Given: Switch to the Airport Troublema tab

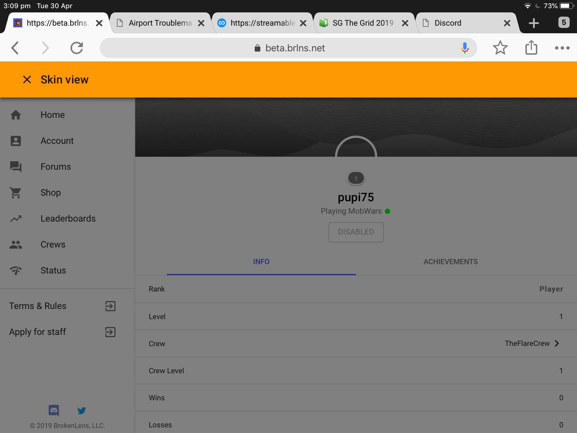Looking at the screenshot, I should [x=160, y=23].
